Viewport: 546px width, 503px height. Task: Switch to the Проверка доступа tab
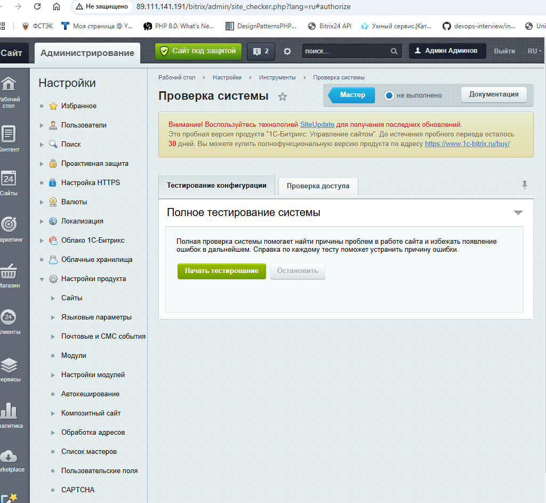318,186
